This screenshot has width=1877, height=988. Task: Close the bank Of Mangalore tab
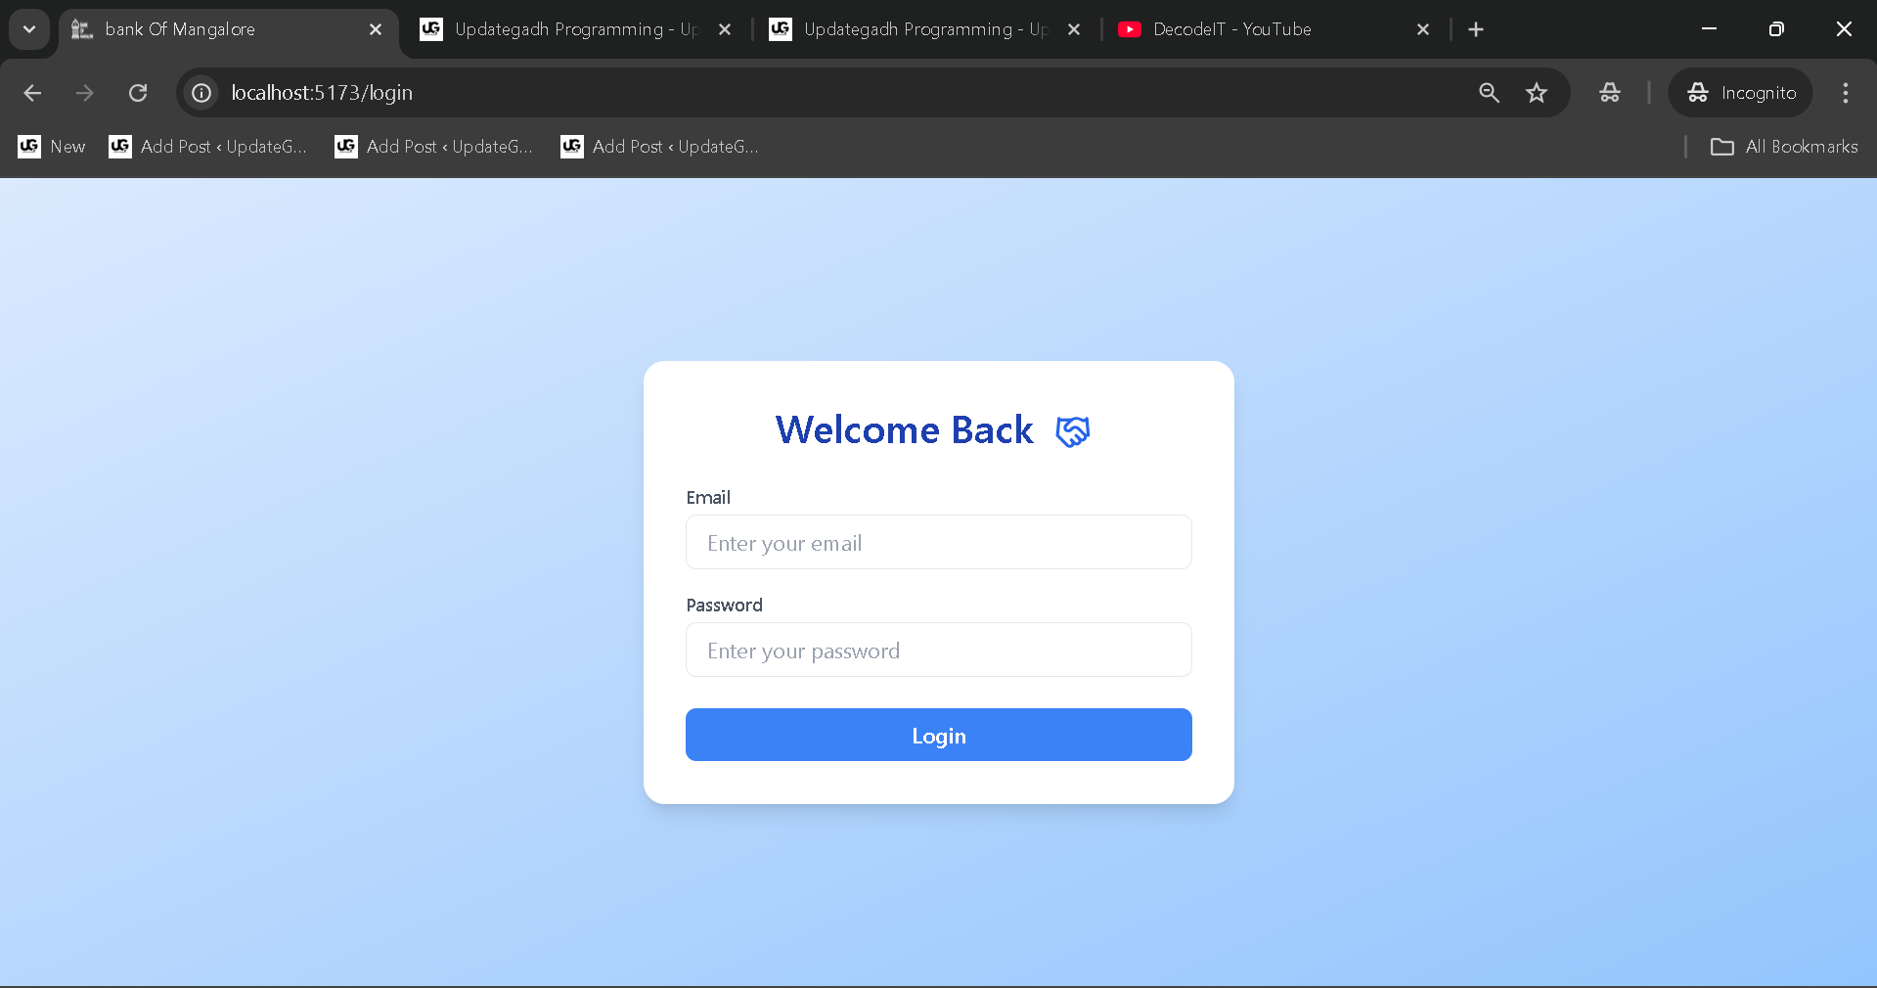point(376,29)
